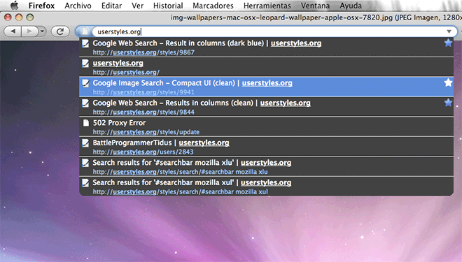This screenshot has width=462, height=262.
Task: Select the plain userstyles.org suggestion
Action: pos(267,67)
